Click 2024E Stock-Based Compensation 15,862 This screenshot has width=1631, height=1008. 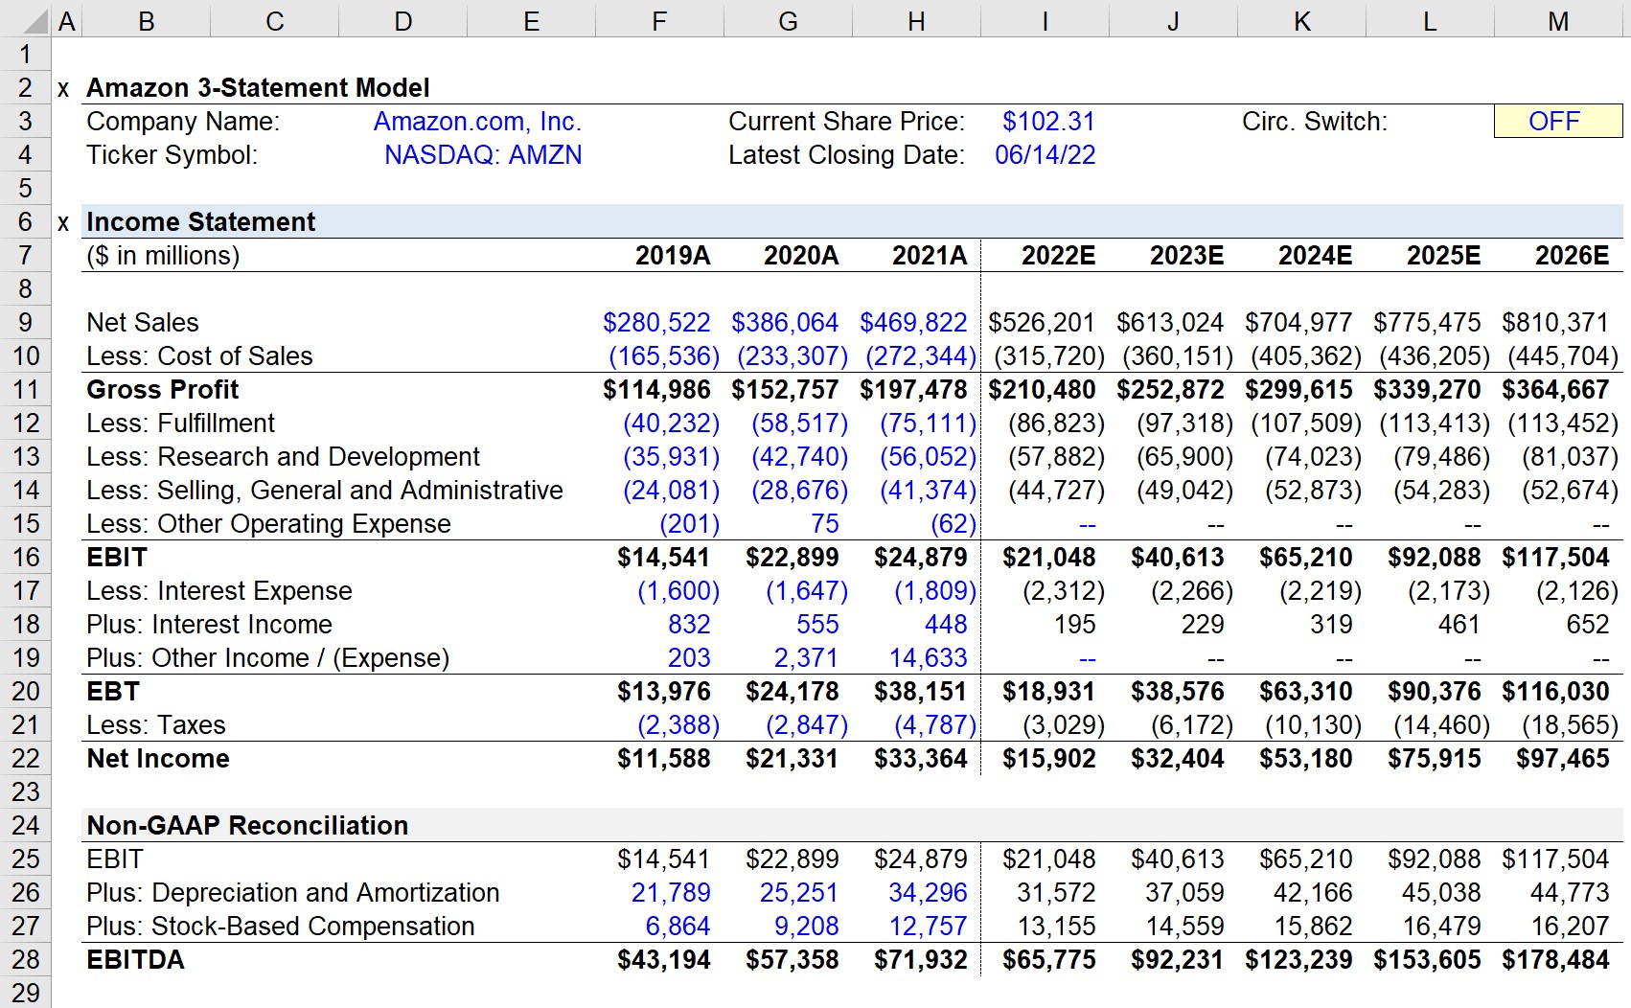pos(1313,927)
